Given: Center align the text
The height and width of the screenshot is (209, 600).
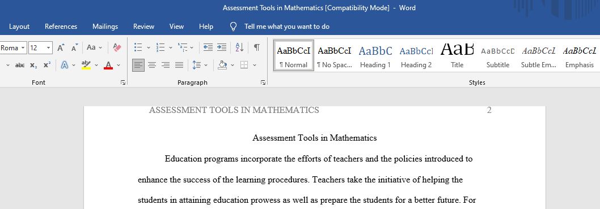Looking at the screenshot, I should [x=152, y=65].
